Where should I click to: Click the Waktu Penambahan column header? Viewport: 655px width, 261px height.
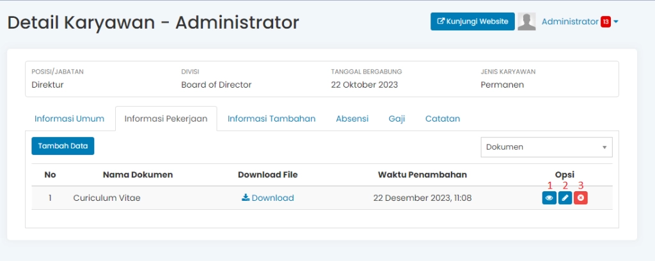[x=422, y=175]
